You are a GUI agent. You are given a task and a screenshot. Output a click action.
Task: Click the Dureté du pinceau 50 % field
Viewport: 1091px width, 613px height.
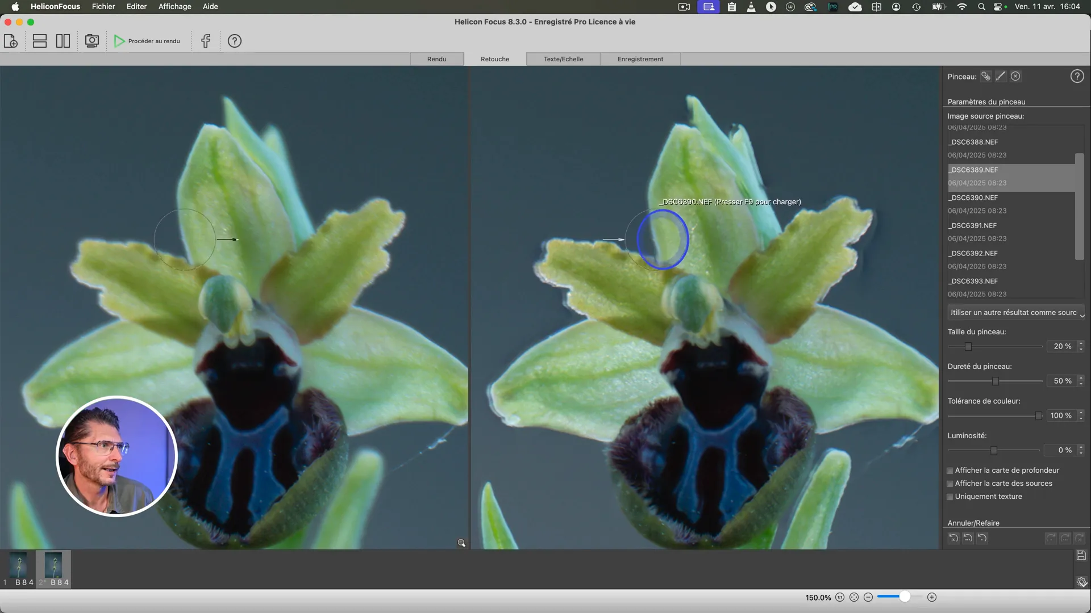coord(1061,381)
